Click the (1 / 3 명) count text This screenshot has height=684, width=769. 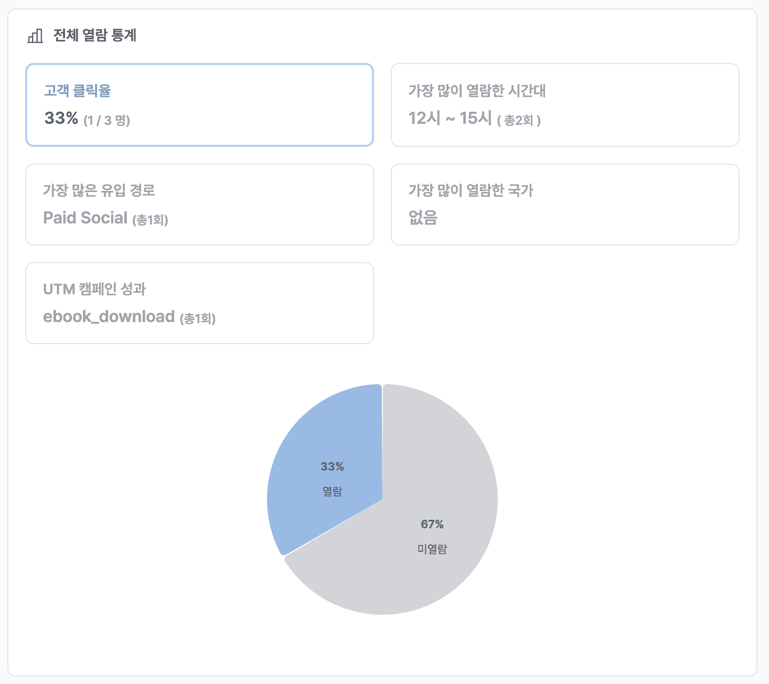pos(107,121)
